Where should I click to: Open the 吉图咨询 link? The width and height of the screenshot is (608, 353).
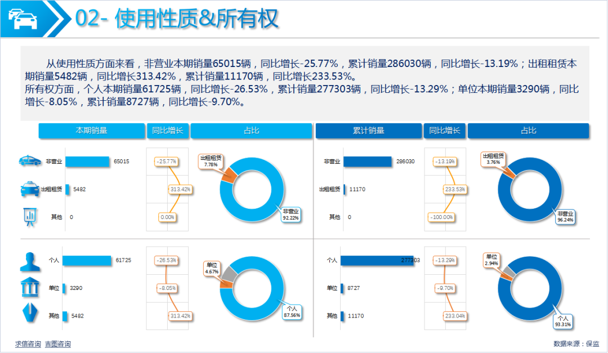click(58, 344)
